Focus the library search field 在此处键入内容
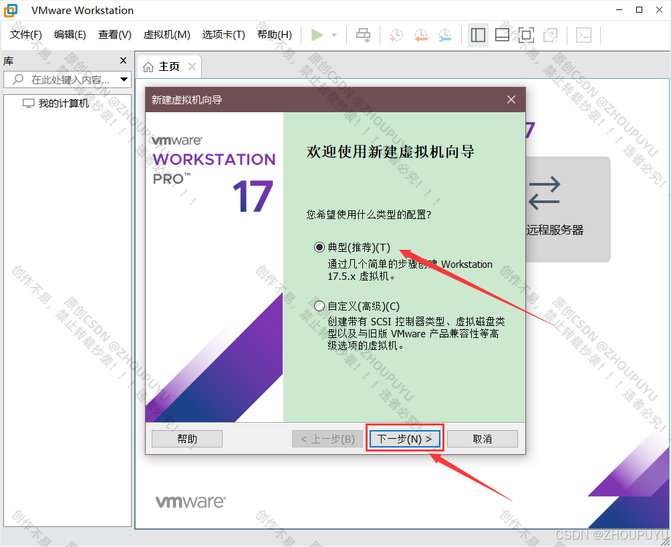671x547 pixels. click(x=68, y=79)
